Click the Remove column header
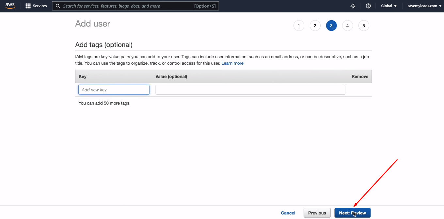 (360, 76)
